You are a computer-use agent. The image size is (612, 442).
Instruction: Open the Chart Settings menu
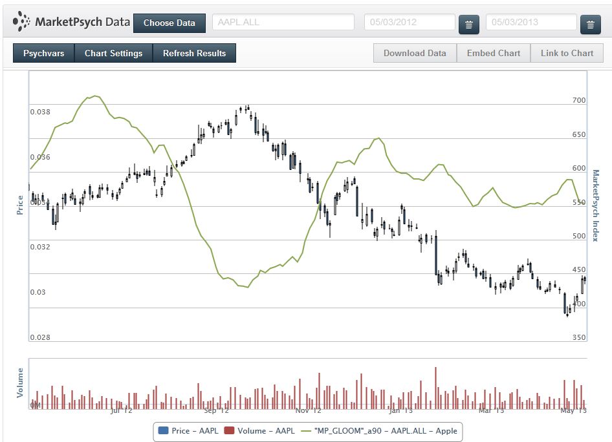coord(113,53)
